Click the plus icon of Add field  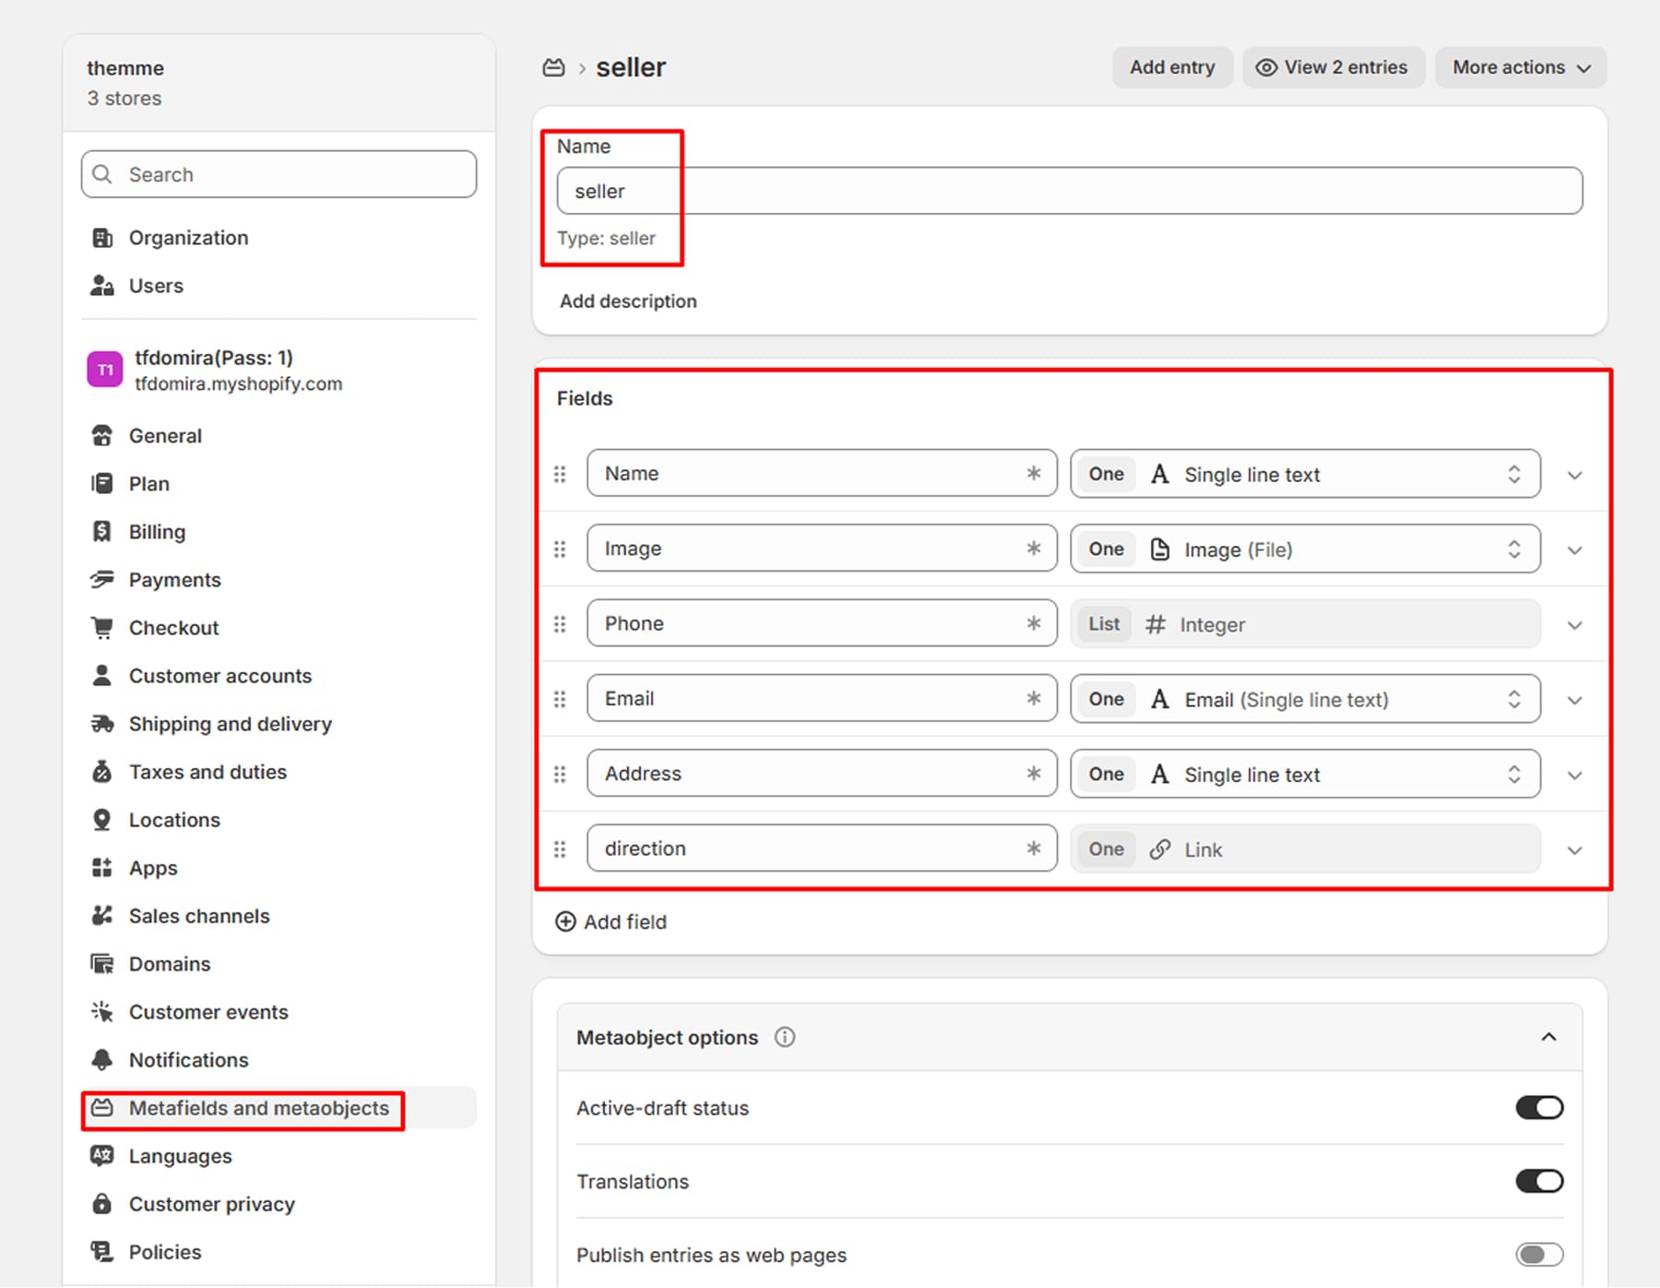565,921
